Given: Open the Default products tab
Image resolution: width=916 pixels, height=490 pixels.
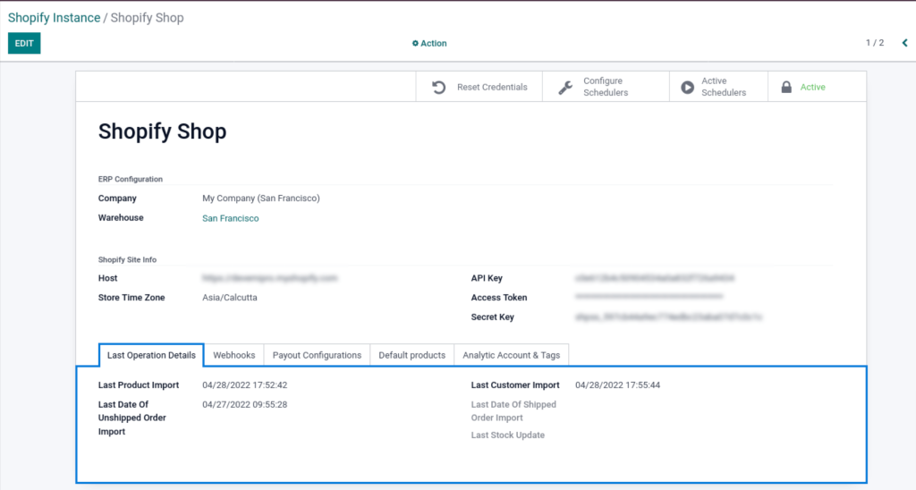Looking at the screenshot, I should [x=411, y=355].
